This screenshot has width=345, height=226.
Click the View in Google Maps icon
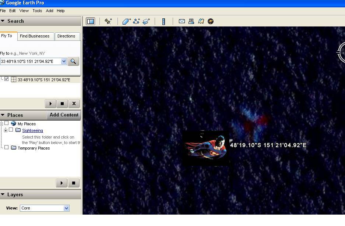(201, 21)
